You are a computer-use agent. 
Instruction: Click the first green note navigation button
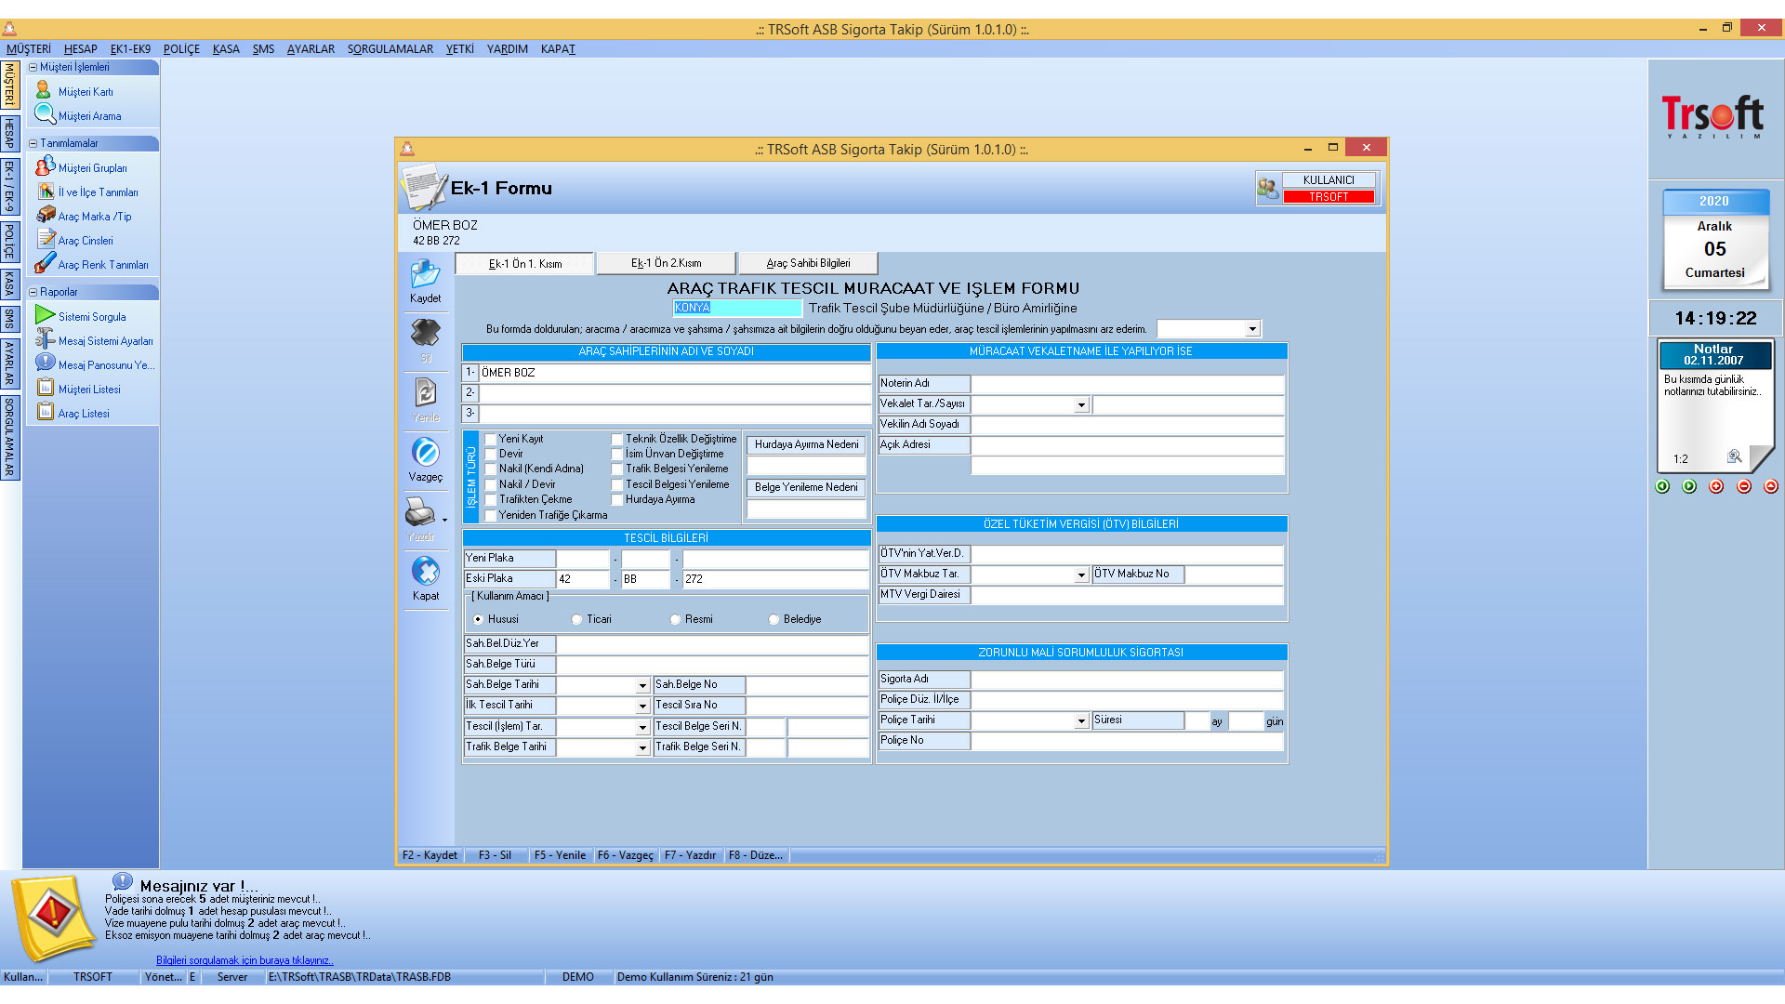point(1662,486)
